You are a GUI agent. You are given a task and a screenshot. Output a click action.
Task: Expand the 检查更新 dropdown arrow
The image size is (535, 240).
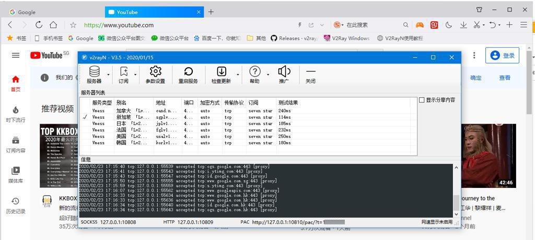point(238,74)
